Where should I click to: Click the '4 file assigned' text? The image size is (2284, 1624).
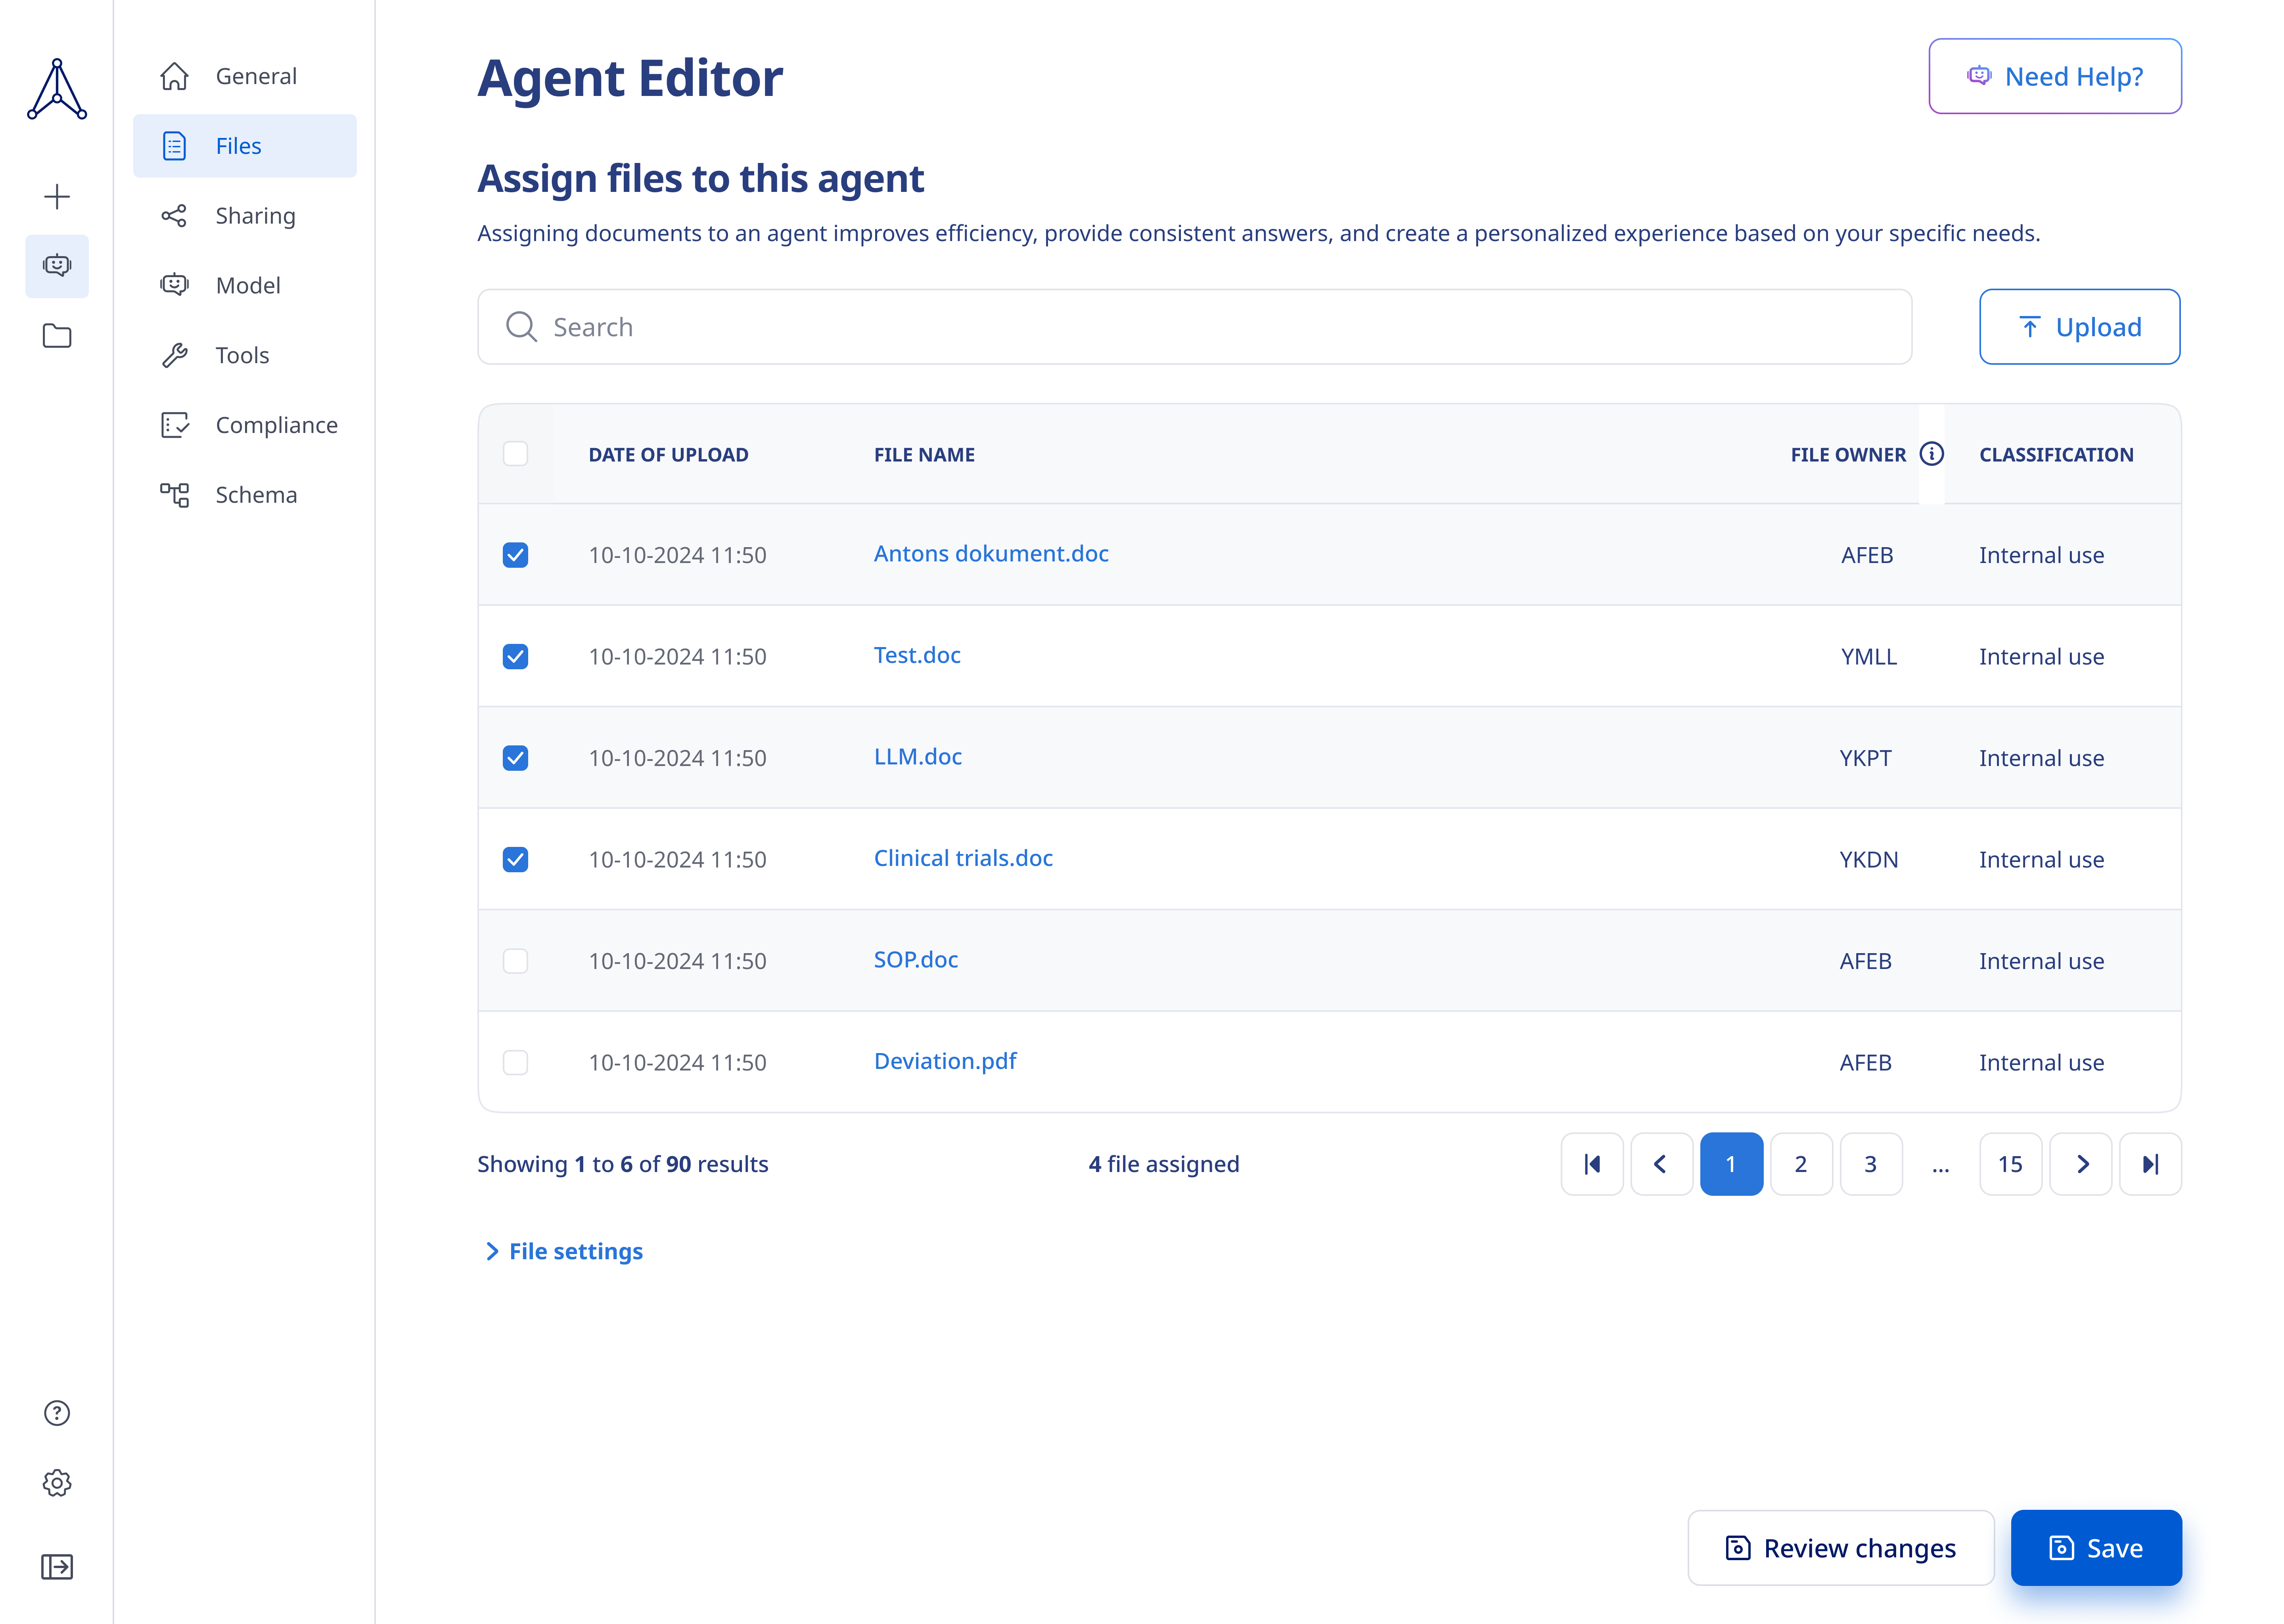point(1164,1164)
